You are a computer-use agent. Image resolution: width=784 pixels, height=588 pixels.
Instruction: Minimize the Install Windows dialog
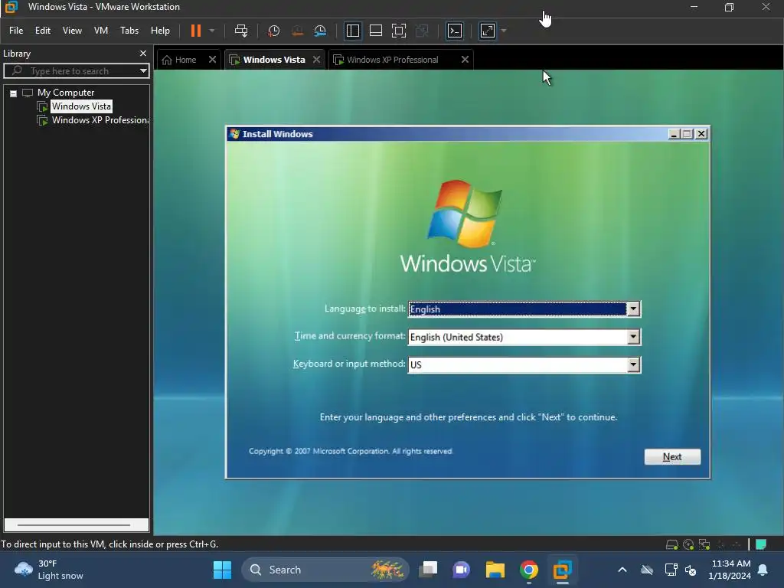pyautogui.click(x=674, y=134)
